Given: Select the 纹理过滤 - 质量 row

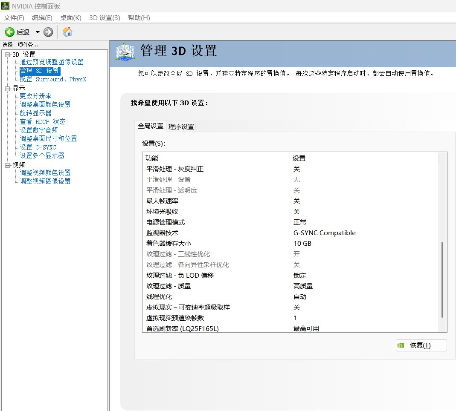Looking at the screenshot, I should click(290, 286).
